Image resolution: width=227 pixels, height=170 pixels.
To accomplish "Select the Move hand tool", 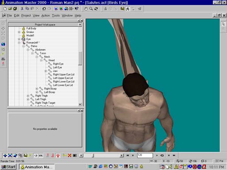I will 86,9.
